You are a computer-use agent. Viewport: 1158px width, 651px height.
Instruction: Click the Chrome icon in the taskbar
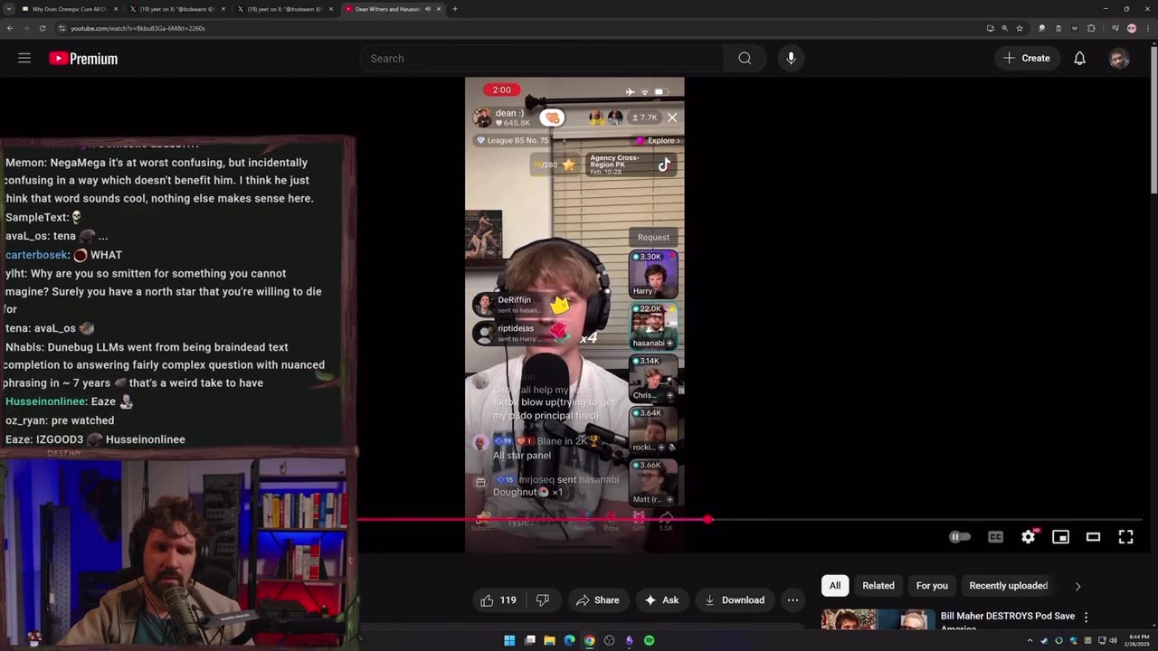coord(589,641)
